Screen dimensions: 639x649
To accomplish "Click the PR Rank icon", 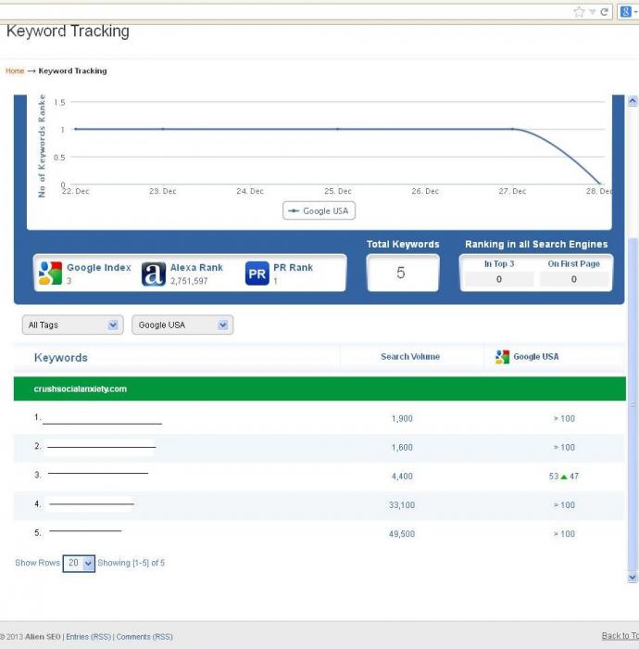I will pos(257,274).
